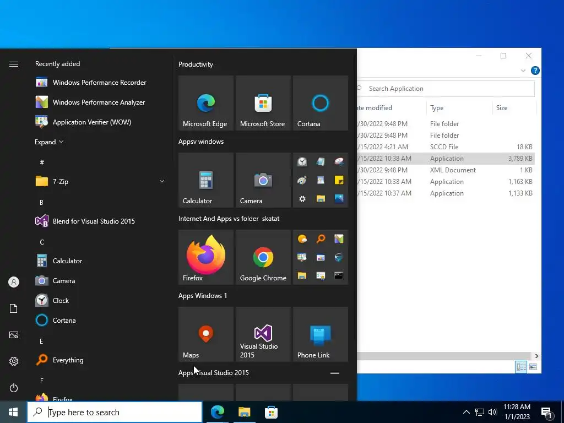
Task: Launch the Visual Studio 2015 tile
Action: pos(263,334)
